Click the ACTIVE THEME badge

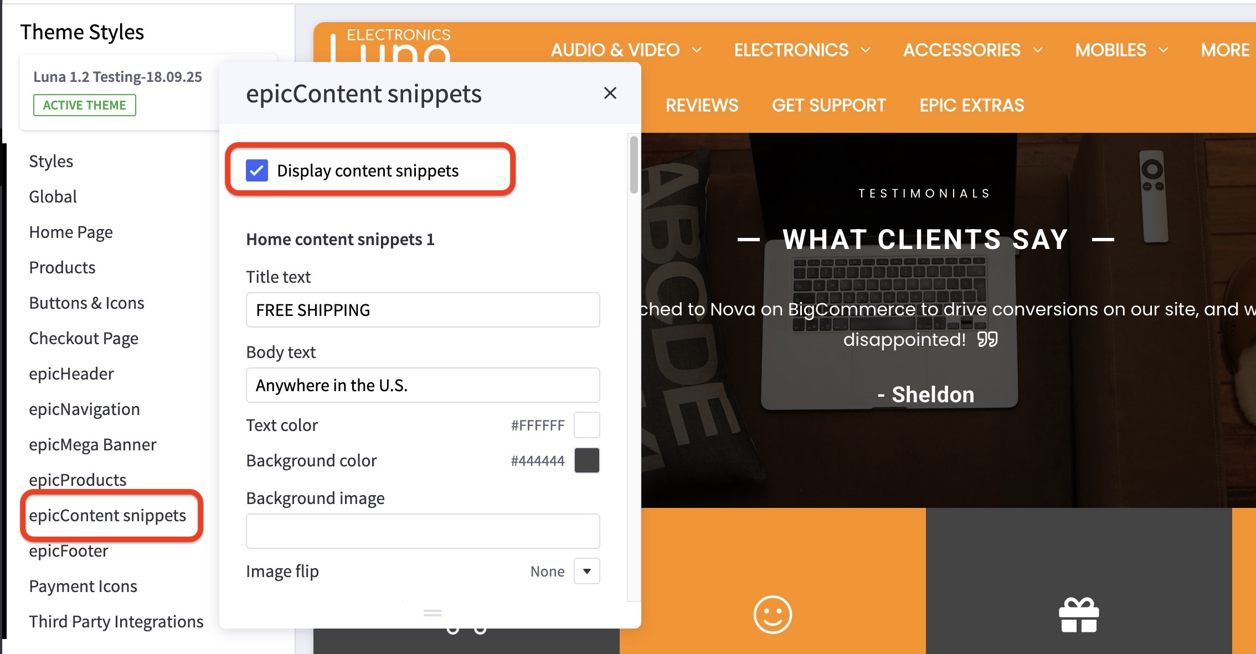pyautogui.click(x=84, y=105)
